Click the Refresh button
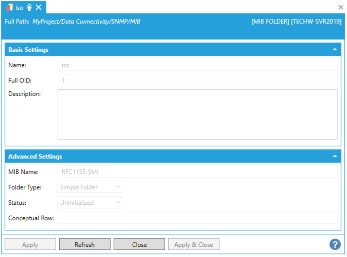 (85, 245)
